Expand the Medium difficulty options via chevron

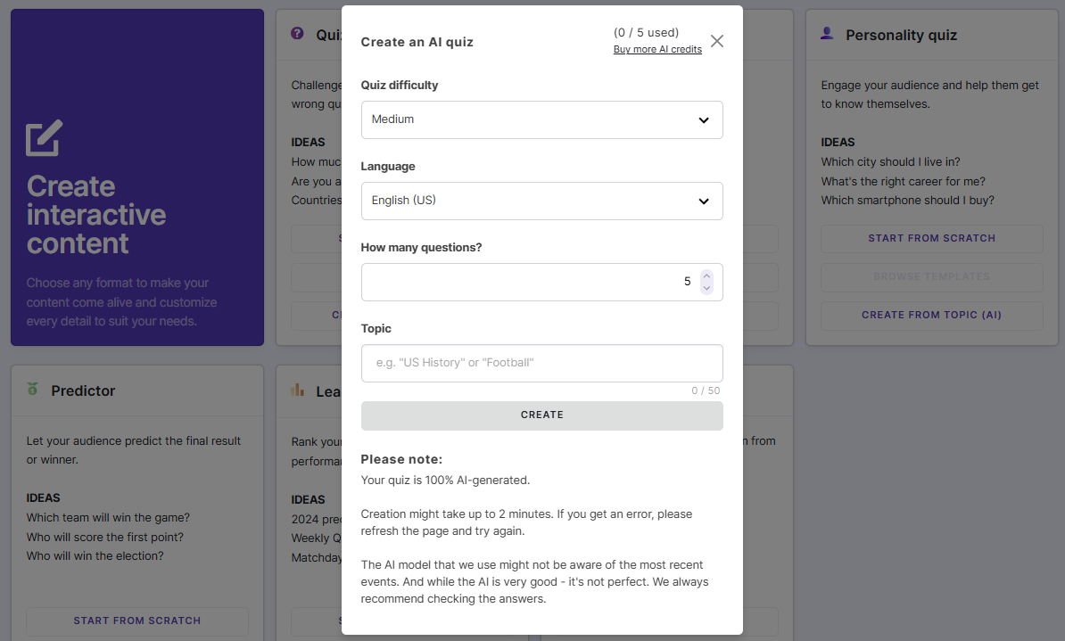703,119
